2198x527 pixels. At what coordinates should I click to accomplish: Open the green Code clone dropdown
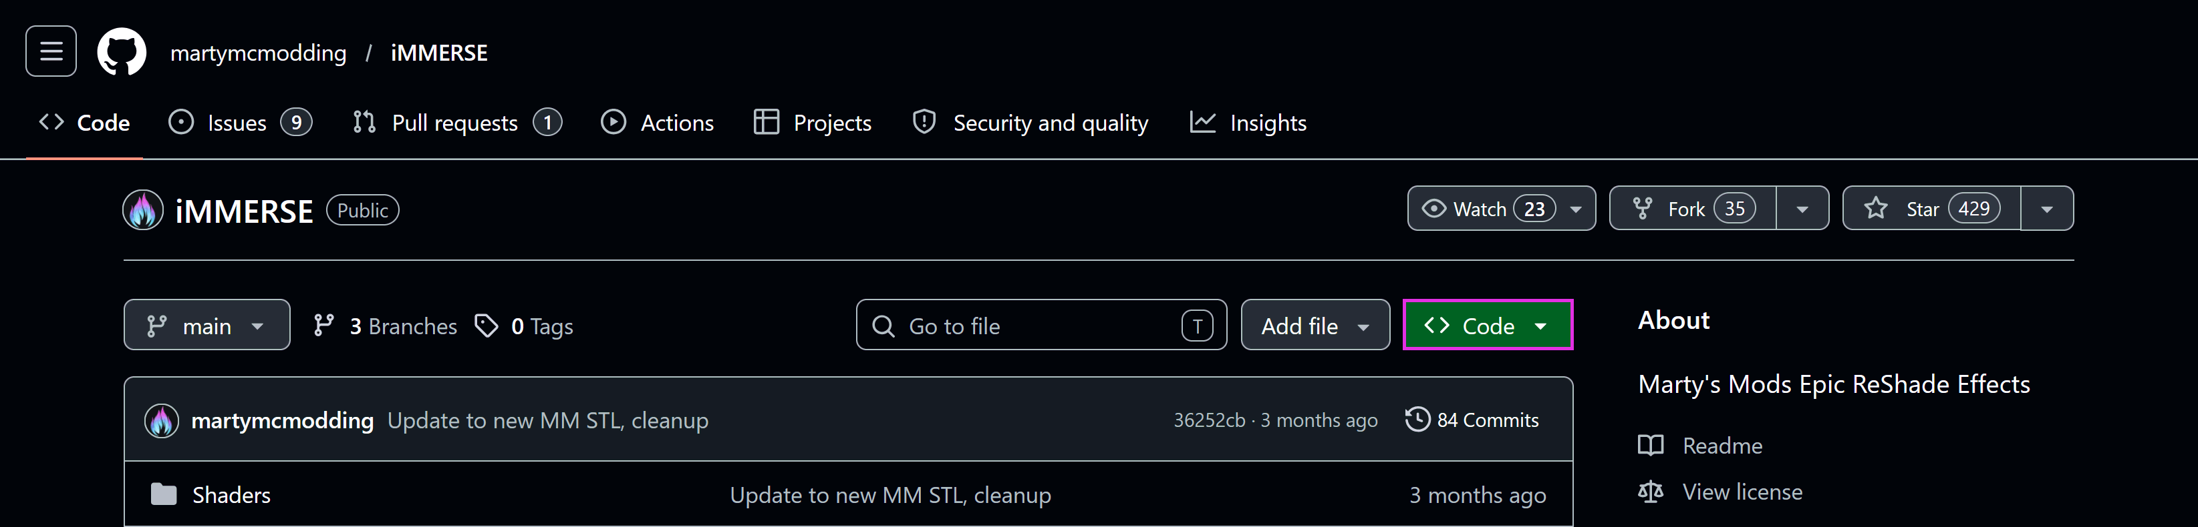click(x=1487, y=326)
